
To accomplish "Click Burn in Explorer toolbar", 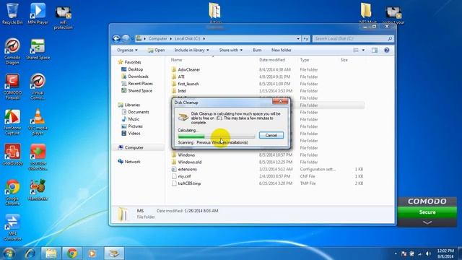I will coord(257,50).
